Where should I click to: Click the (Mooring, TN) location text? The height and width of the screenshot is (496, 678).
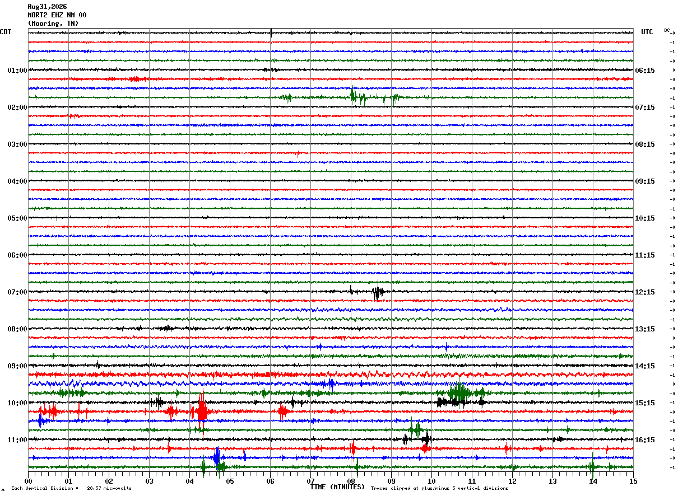53,24
